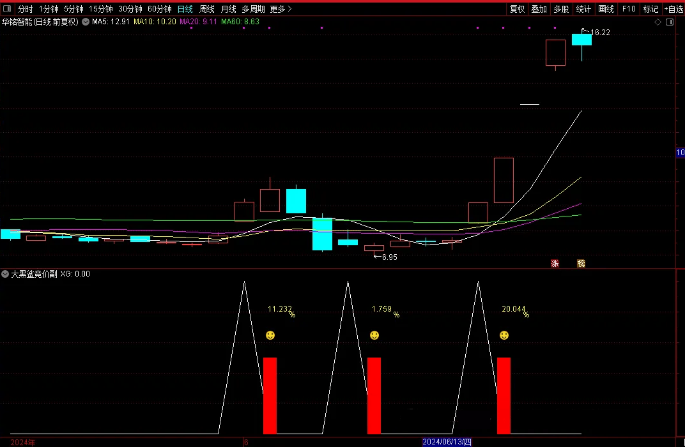The image size is (685, 447).
Task: Toggle the right side panel icon
Action: click(x=669, y=22)
